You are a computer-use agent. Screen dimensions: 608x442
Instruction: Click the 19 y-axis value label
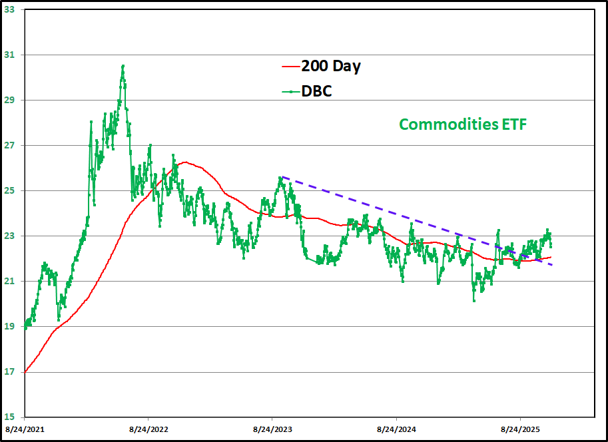(x=9, y=327)
